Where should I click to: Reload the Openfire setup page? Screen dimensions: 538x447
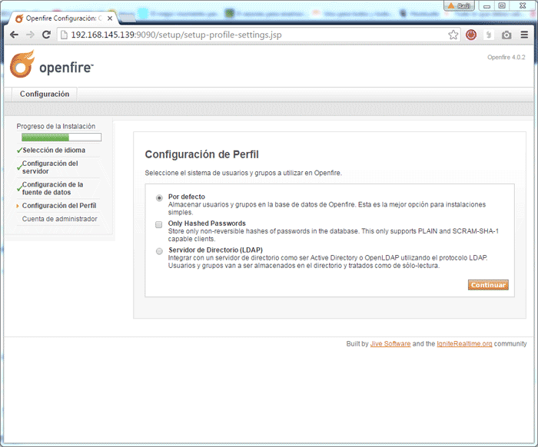(46, 35)
